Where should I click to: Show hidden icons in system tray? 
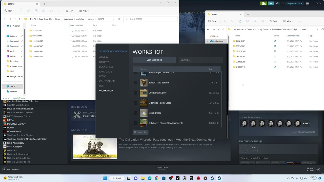[x=288, y=178]
